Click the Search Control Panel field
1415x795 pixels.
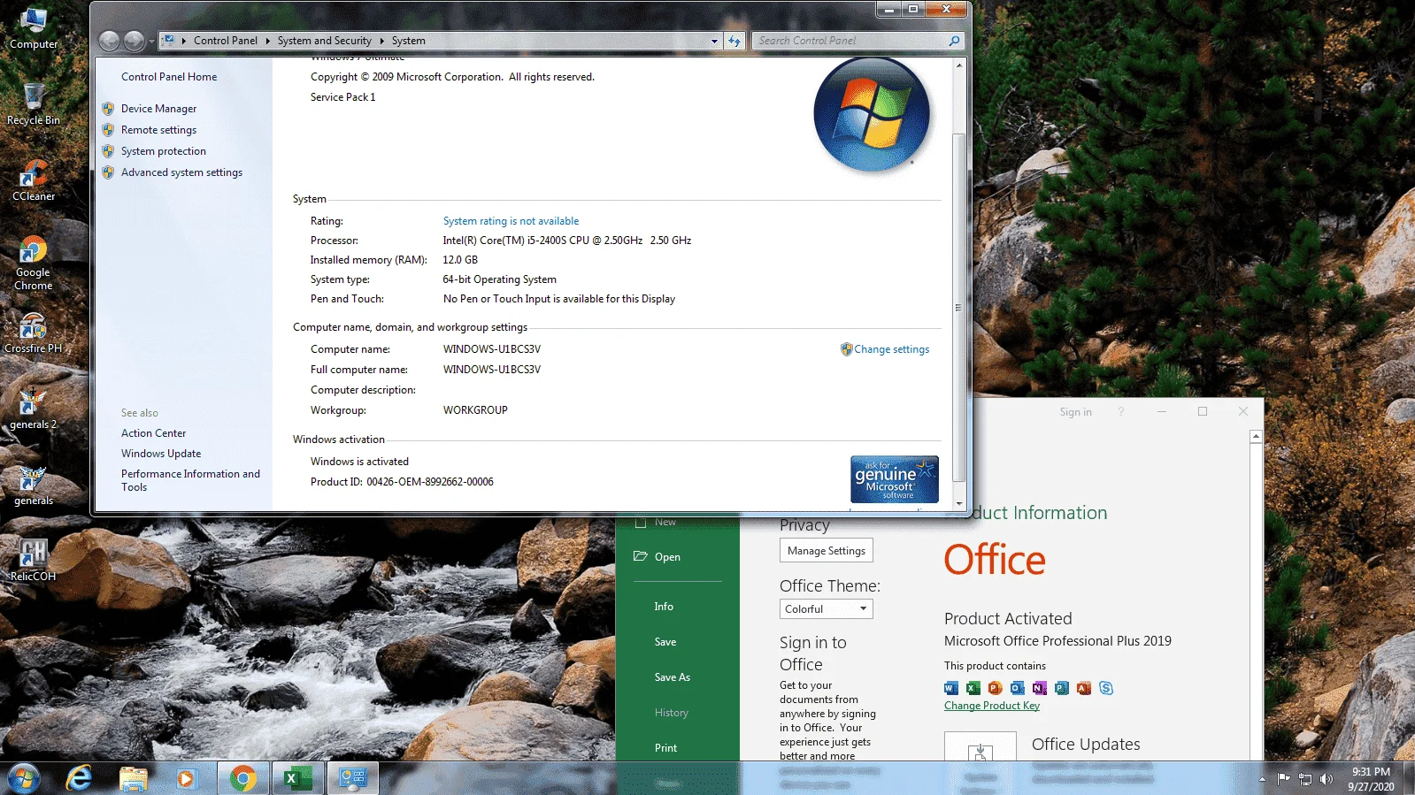pyautogui.click(x=857, y=41)
